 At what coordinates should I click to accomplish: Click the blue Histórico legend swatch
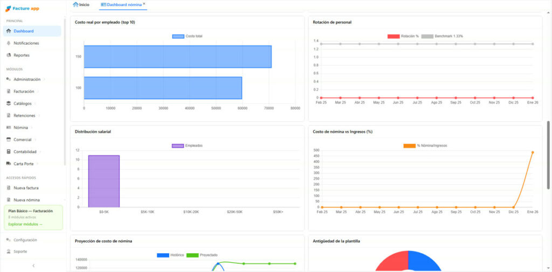click(163, 255)
